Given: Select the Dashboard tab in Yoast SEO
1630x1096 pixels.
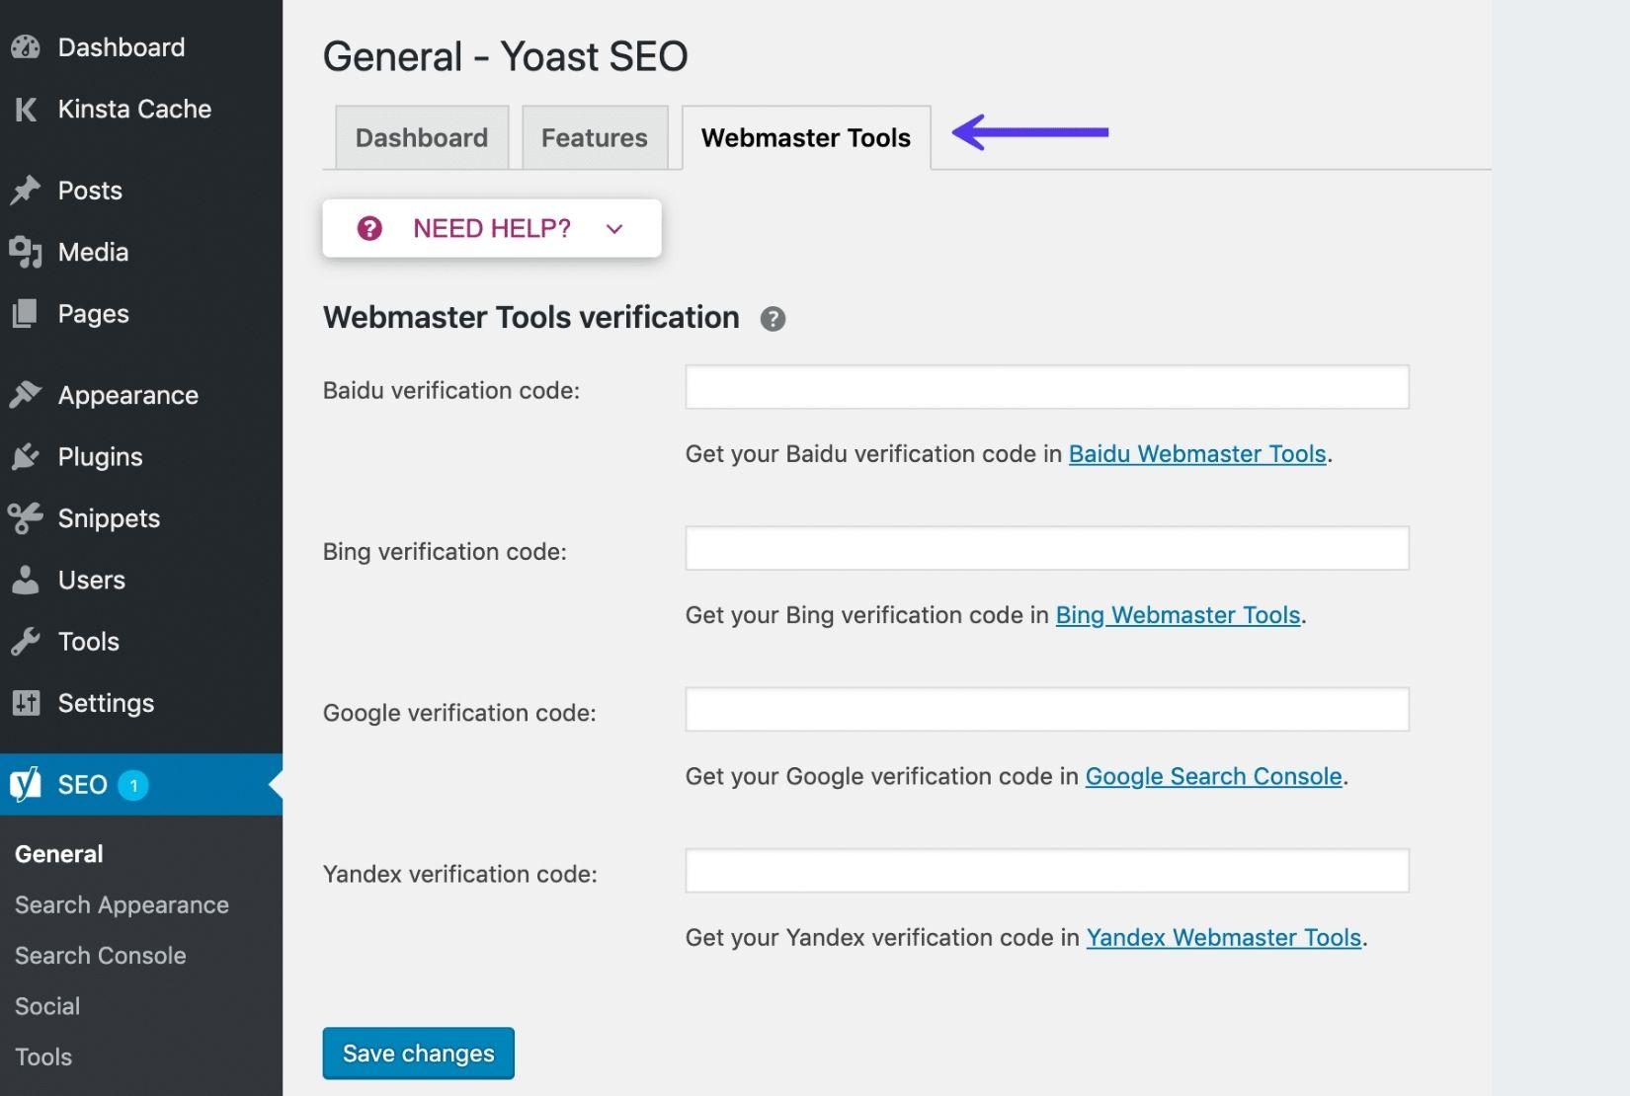Looking at the screenshot, I should (421, 137).
